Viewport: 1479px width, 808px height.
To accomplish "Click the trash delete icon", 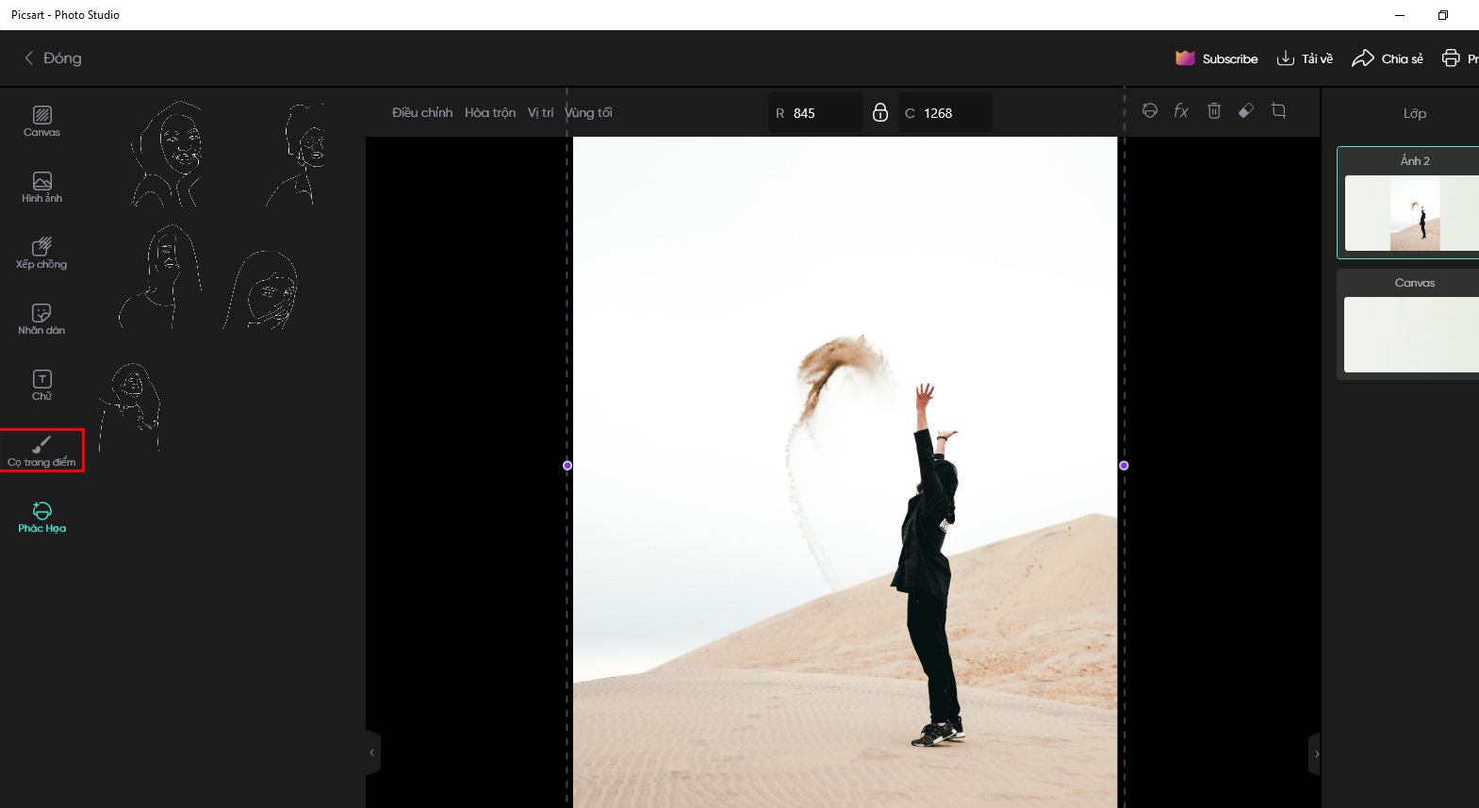I will (x=1214, y=110).
